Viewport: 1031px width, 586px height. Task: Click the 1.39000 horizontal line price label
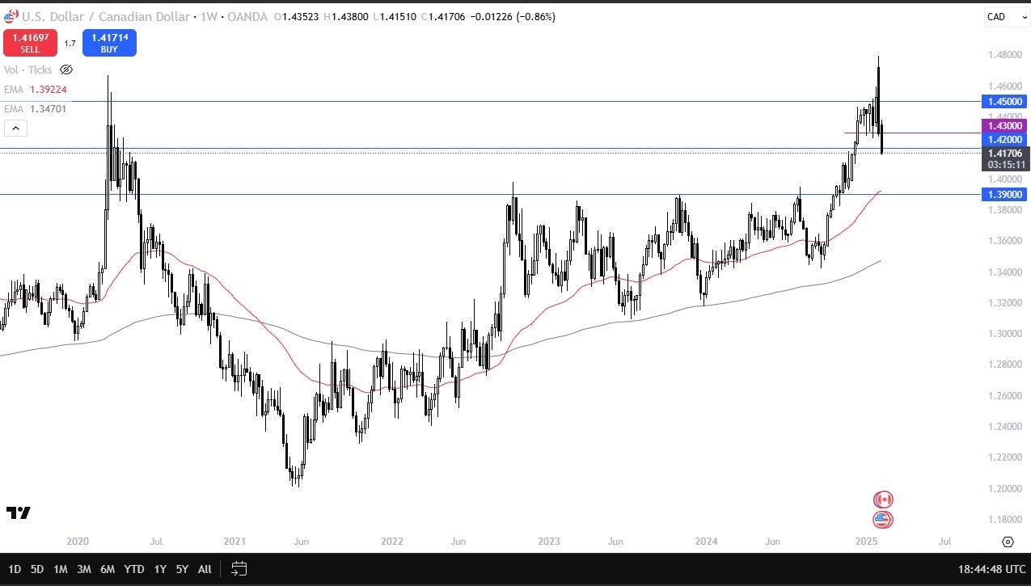(x=1004, y=195)
